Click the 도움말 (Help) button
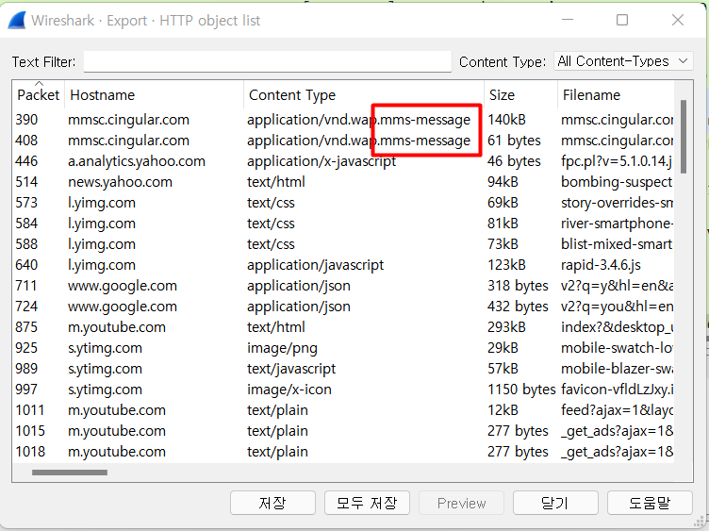The image size is (709, 531). click(650, 503)
